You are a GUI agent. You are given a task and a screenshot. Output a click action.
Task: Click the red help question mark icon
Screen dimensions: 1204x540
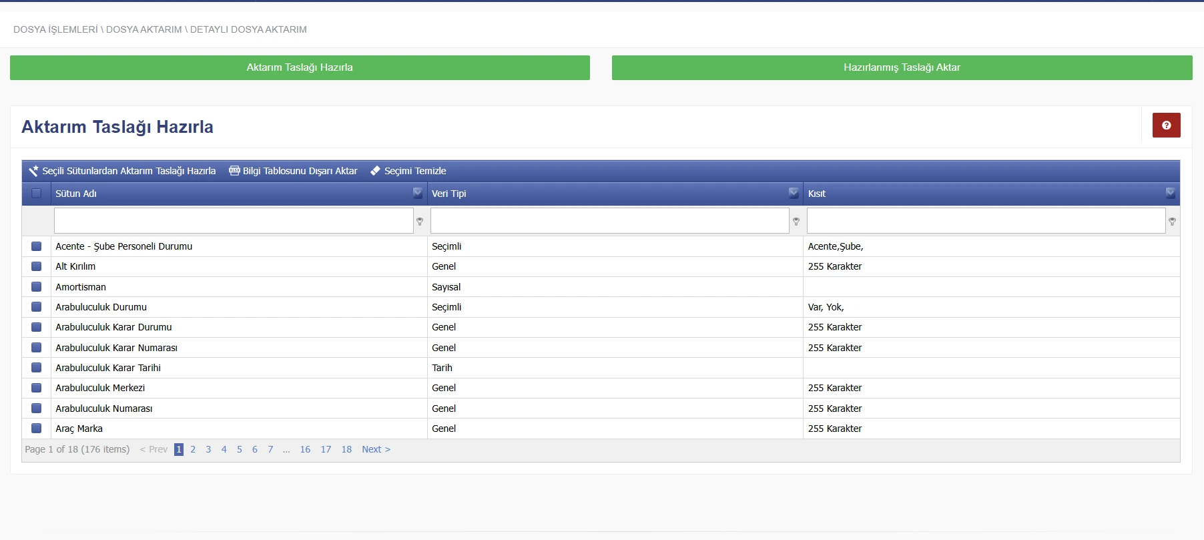(1166, 125)
